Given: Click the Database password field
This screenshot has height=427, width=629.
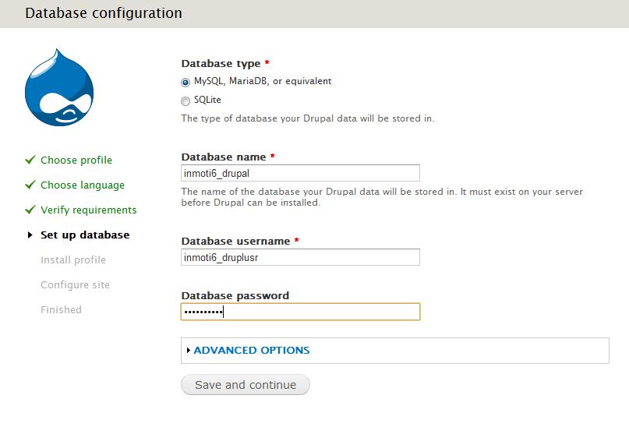Looking at the screenshot, I should [x=300, y=312].
